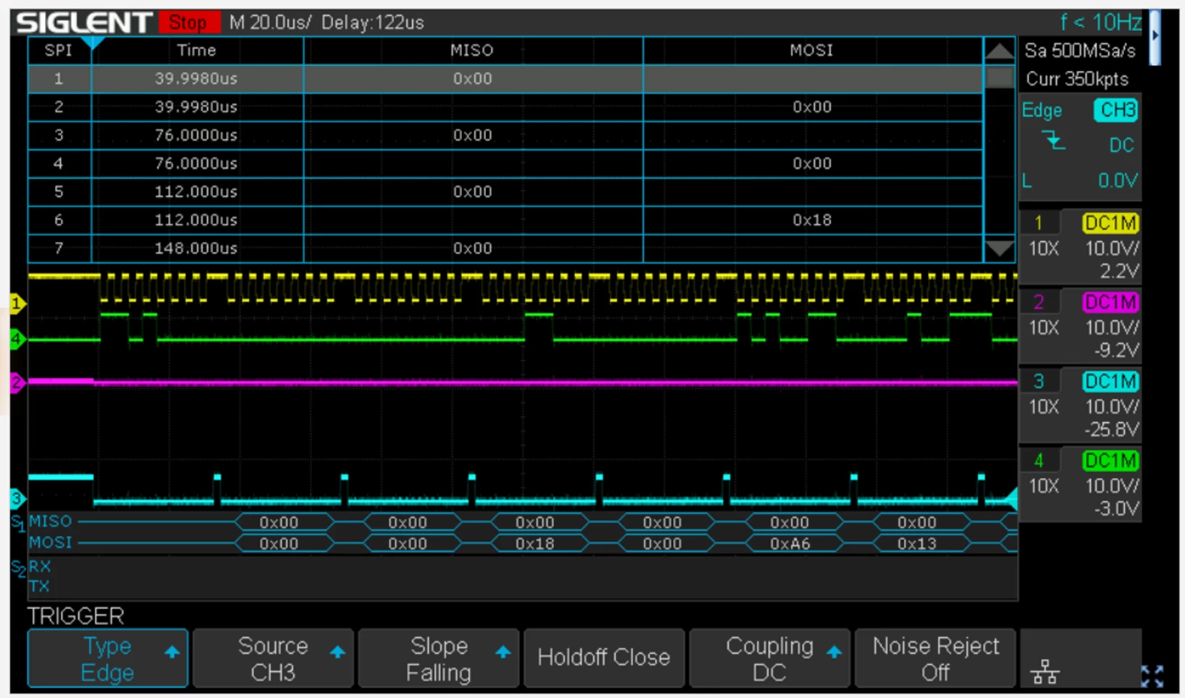Toggle the Holdoff Close option
1185x698 pixels.
click(x=604, y=658)
